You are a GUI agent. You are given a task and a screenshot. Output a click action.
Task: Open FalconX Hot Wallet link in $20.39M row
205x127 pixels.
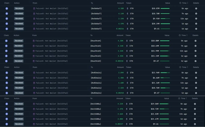52,24
